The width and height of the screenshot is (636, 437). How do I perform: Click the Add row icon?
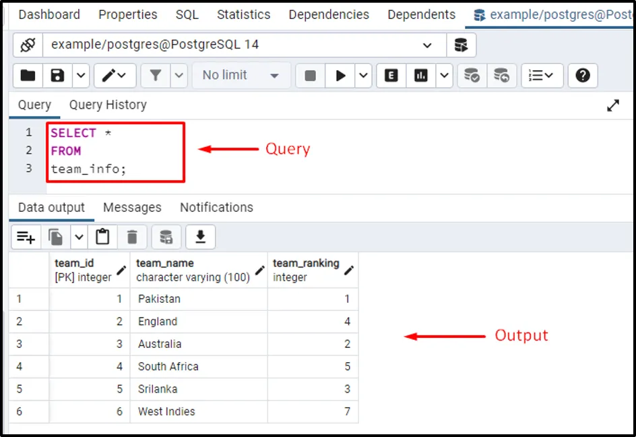[x=26, y=237]
